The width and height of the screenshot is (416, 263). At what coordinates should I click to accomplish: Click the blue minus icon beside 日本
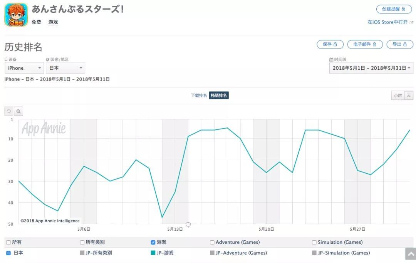8,253
